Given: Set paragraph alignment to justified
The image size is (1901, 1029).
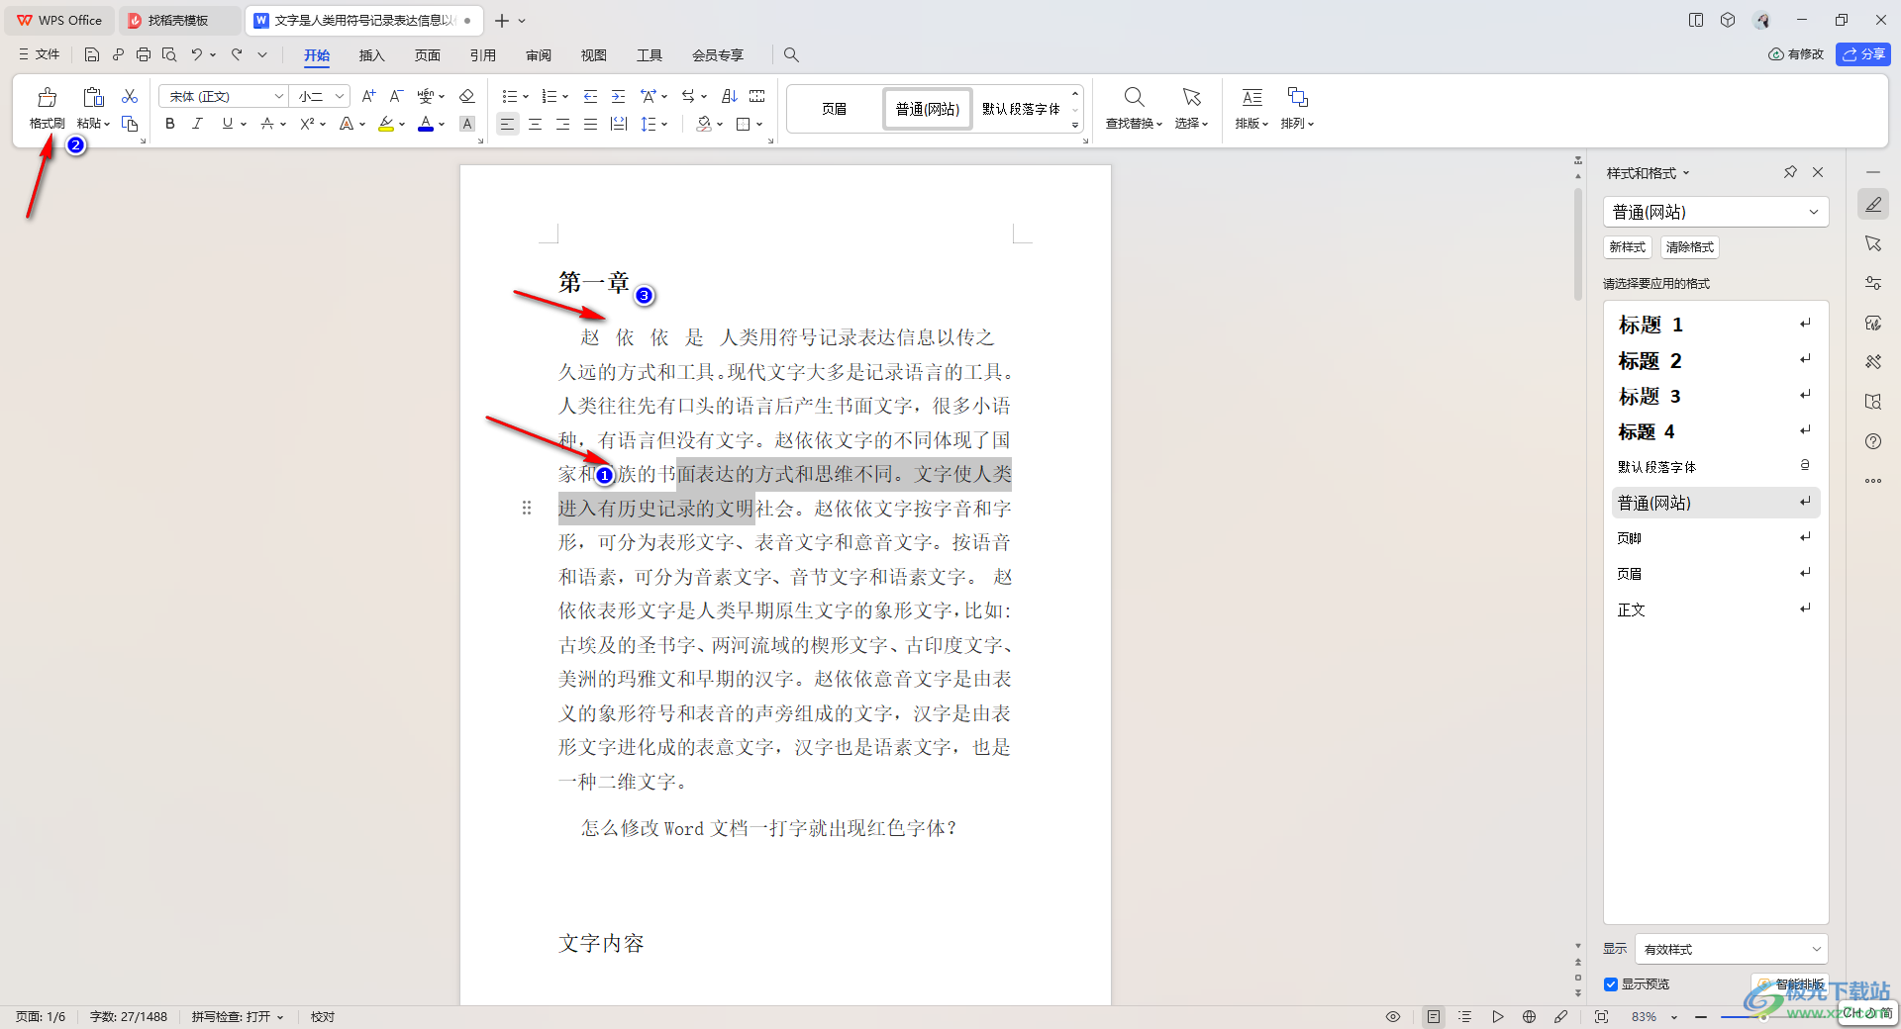Looking at the screenshot, I should point(590,124).
